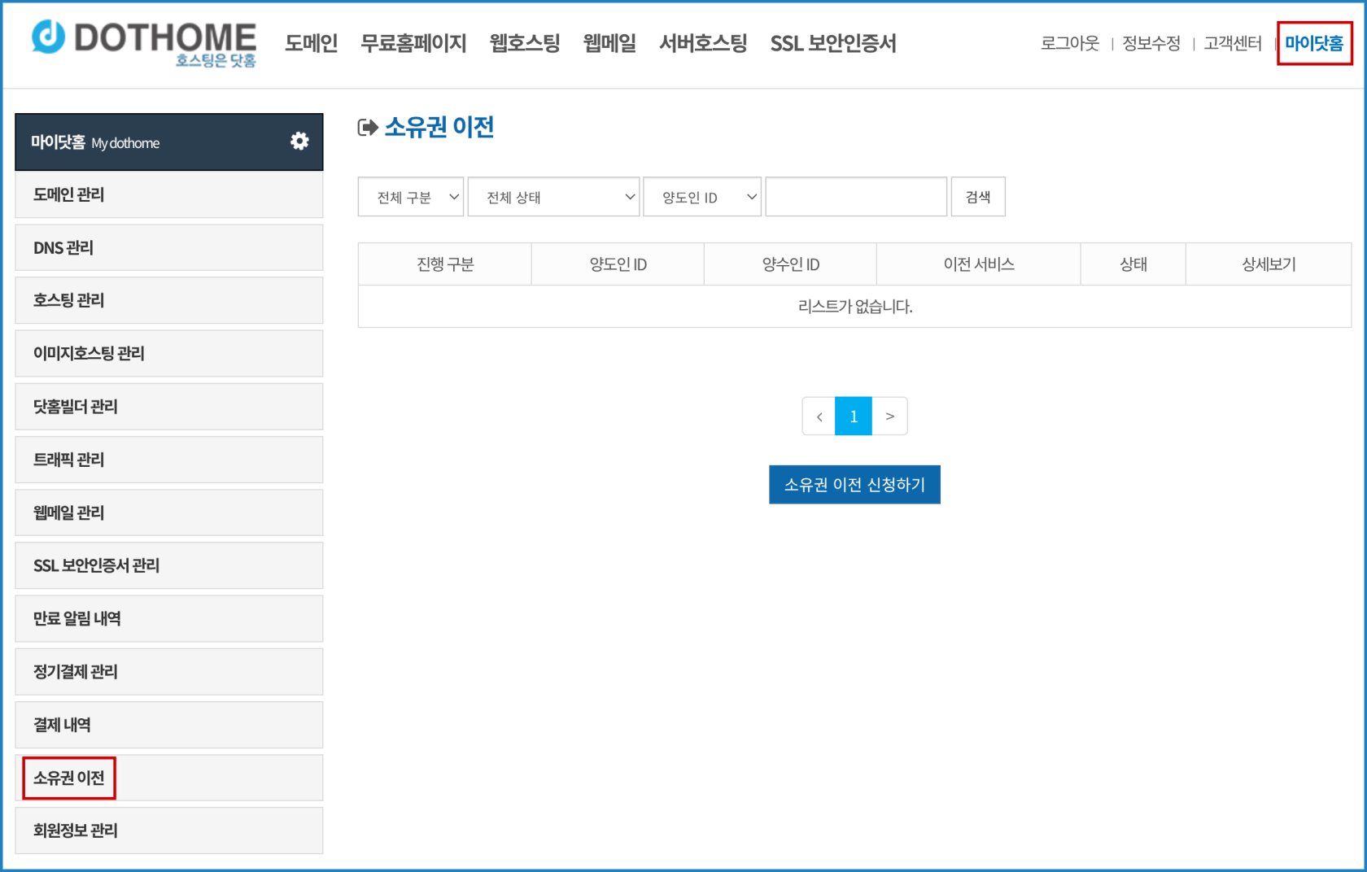Open 고객센터 customer support
The image size is (1367, 872).
point(1231,44)
